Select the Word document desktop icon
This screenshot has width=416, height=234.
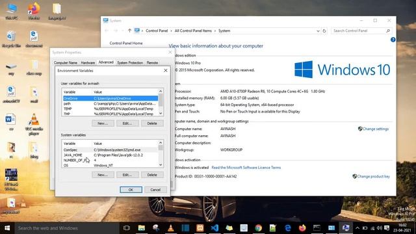pos(10,122)
